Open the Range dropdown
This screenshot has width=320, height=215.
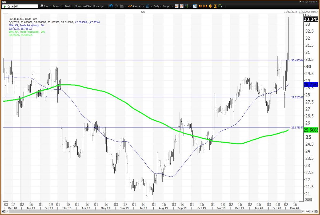[x=167, y=6]
